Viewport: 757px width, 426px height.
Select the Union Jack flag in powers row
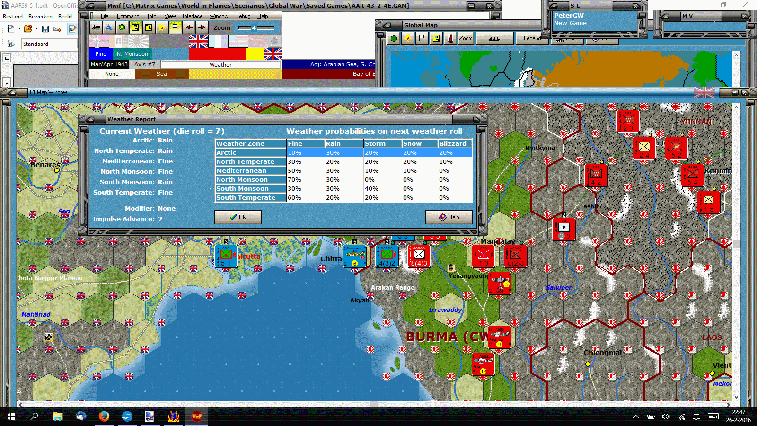198,41
